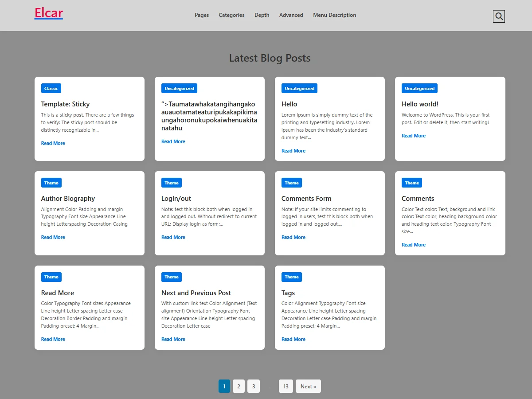532x399 pixels.
Task: Click the Menu Description nav item
Action: (334, 15)
